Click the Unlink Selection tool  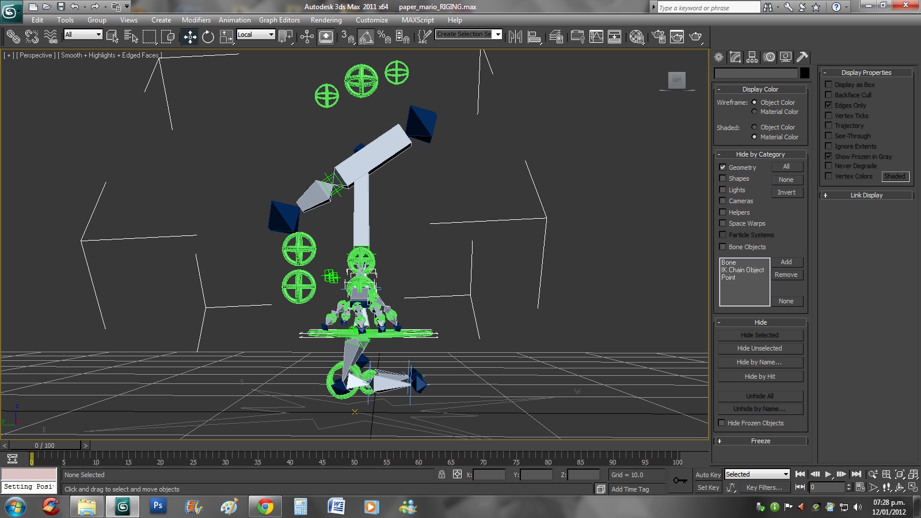[x=32, y=37]
